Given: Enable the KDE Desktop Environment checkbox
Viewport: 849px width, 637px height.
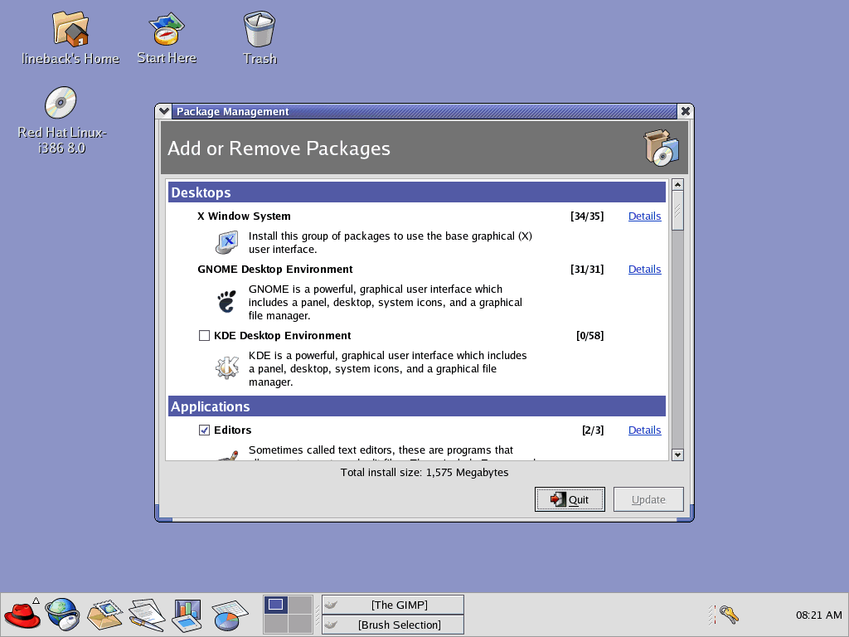Looking at the screenshot, I should click(204, 336).
